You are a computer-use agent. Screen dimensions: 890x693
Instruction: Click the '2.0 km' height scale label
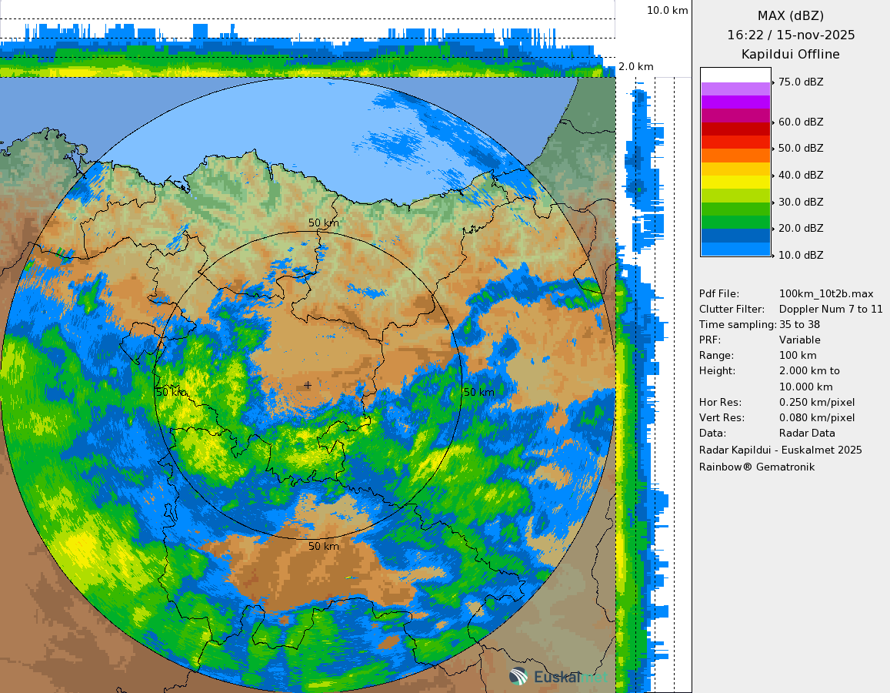[x=635, y=66]
